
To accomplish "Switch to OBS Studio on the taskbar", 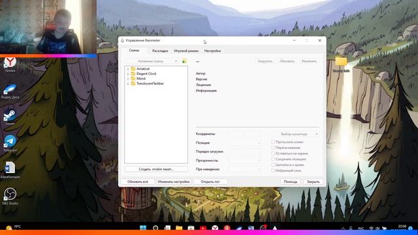I will pyautogui.click(x=263, y=228).
